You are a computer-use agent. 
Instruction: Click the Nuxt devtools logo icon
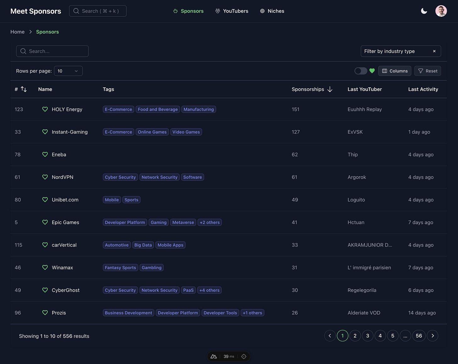point(214,356)
